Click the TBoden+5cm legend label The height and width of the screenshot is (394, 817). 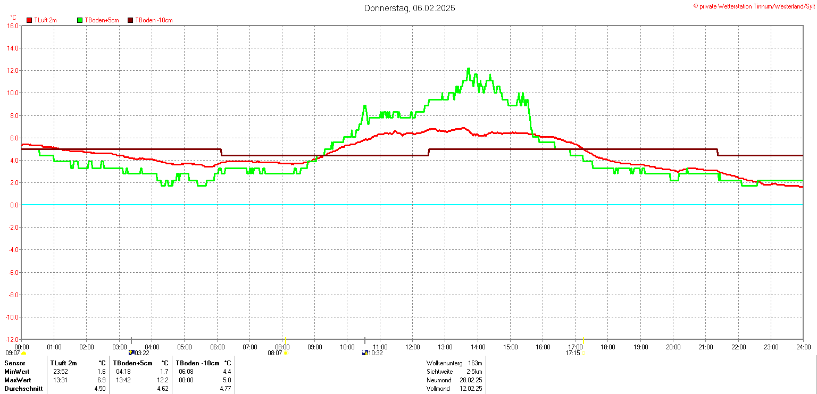tap(102, 20)
